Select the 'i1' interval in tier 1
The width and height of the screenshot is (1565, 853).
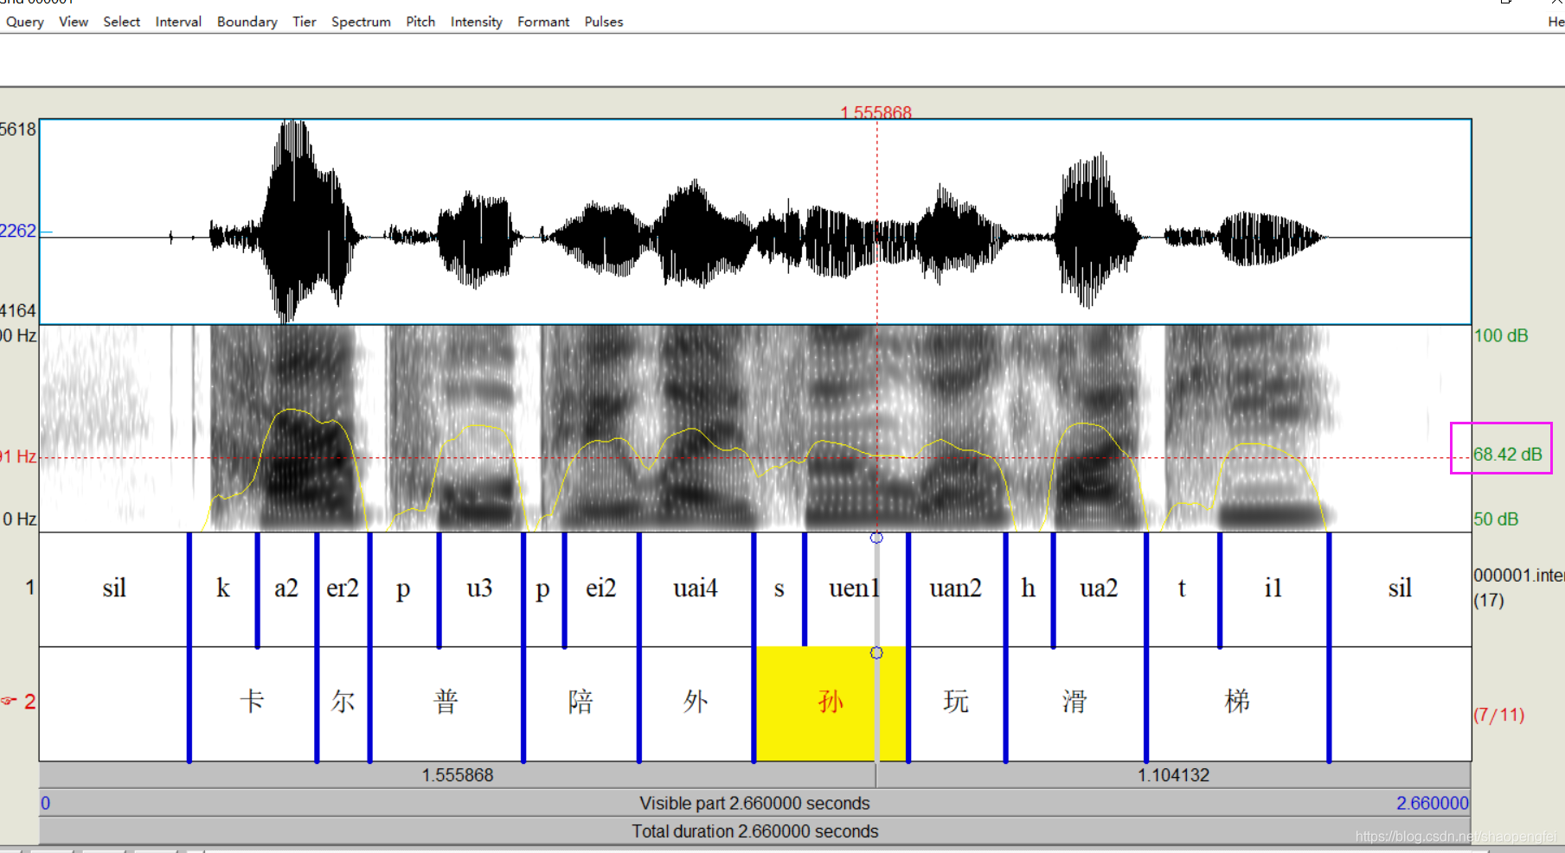[1273, 589]
